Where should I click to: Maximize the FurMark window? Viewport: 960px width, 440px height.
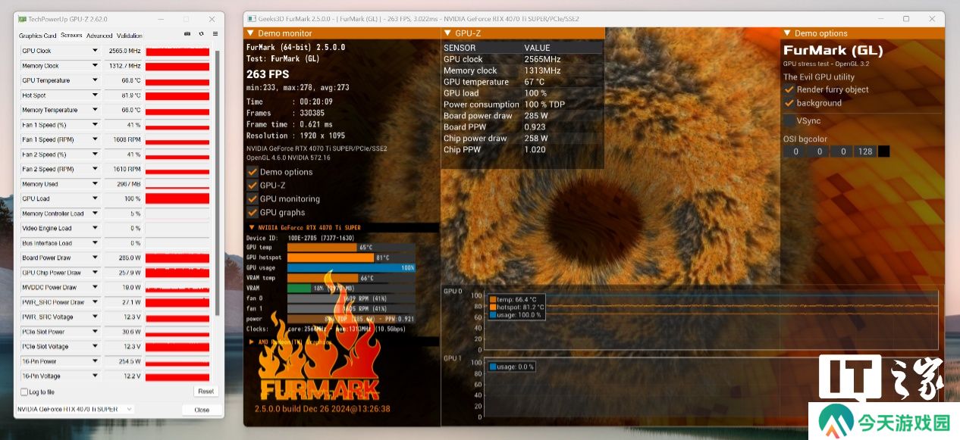click(x=905, y=18)
